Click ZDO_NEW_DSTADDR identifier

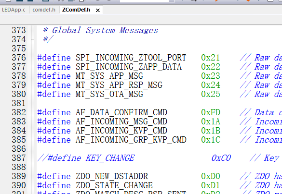pyautogui.click(x=112, y=176)
